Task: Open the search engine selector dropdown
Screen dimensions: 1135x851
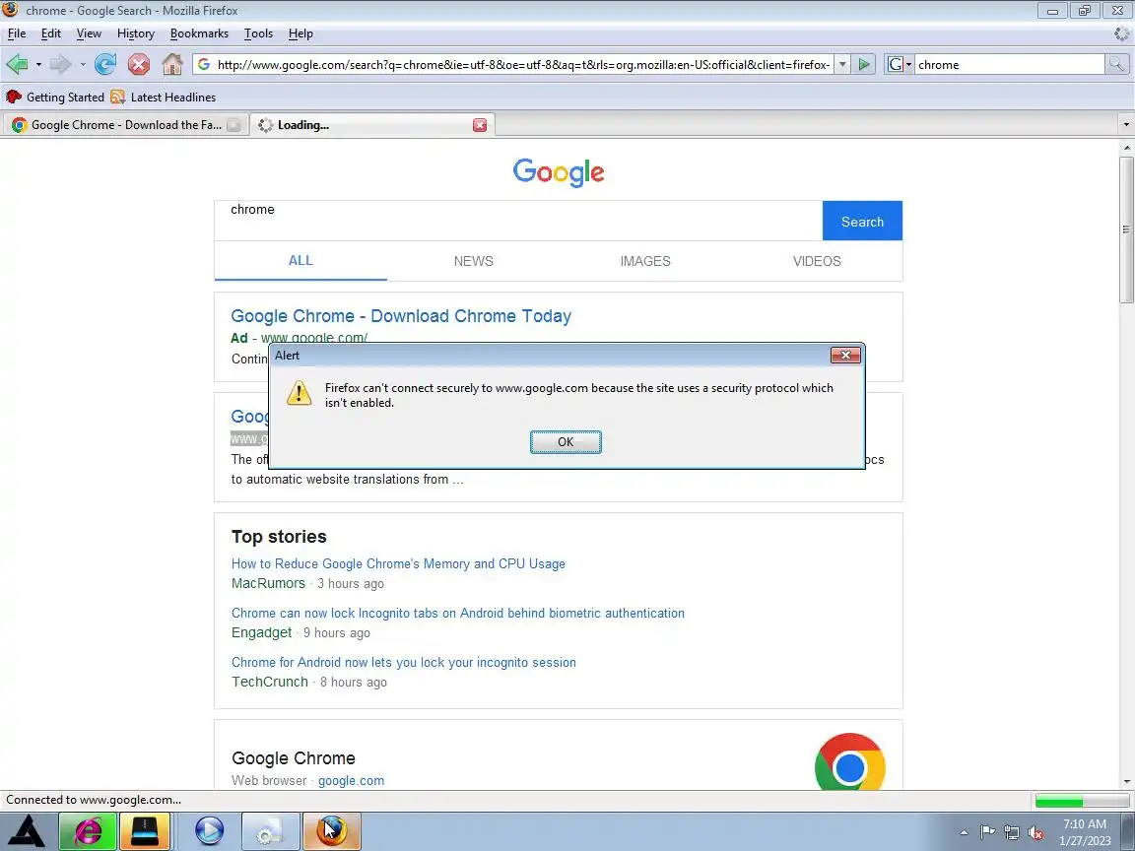Action: (899, 64)
